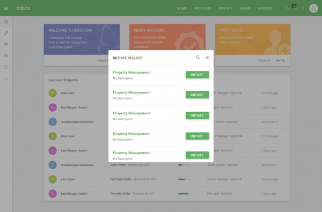Search within the Initiate Request dialog

pyautogui.click(x=198, y=57)
